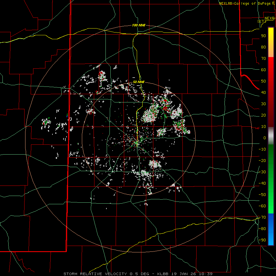Screen dimensions: 276x276
Task: Click the "0" velocity scale value
Action: [x=265, y=138]
